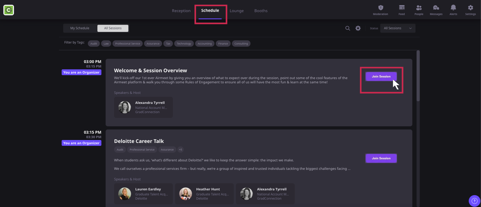Image resolution: width=481 pixels, height=207 pixels.
Task: Click the 03:00 PM session time
Action: [93, 61]
